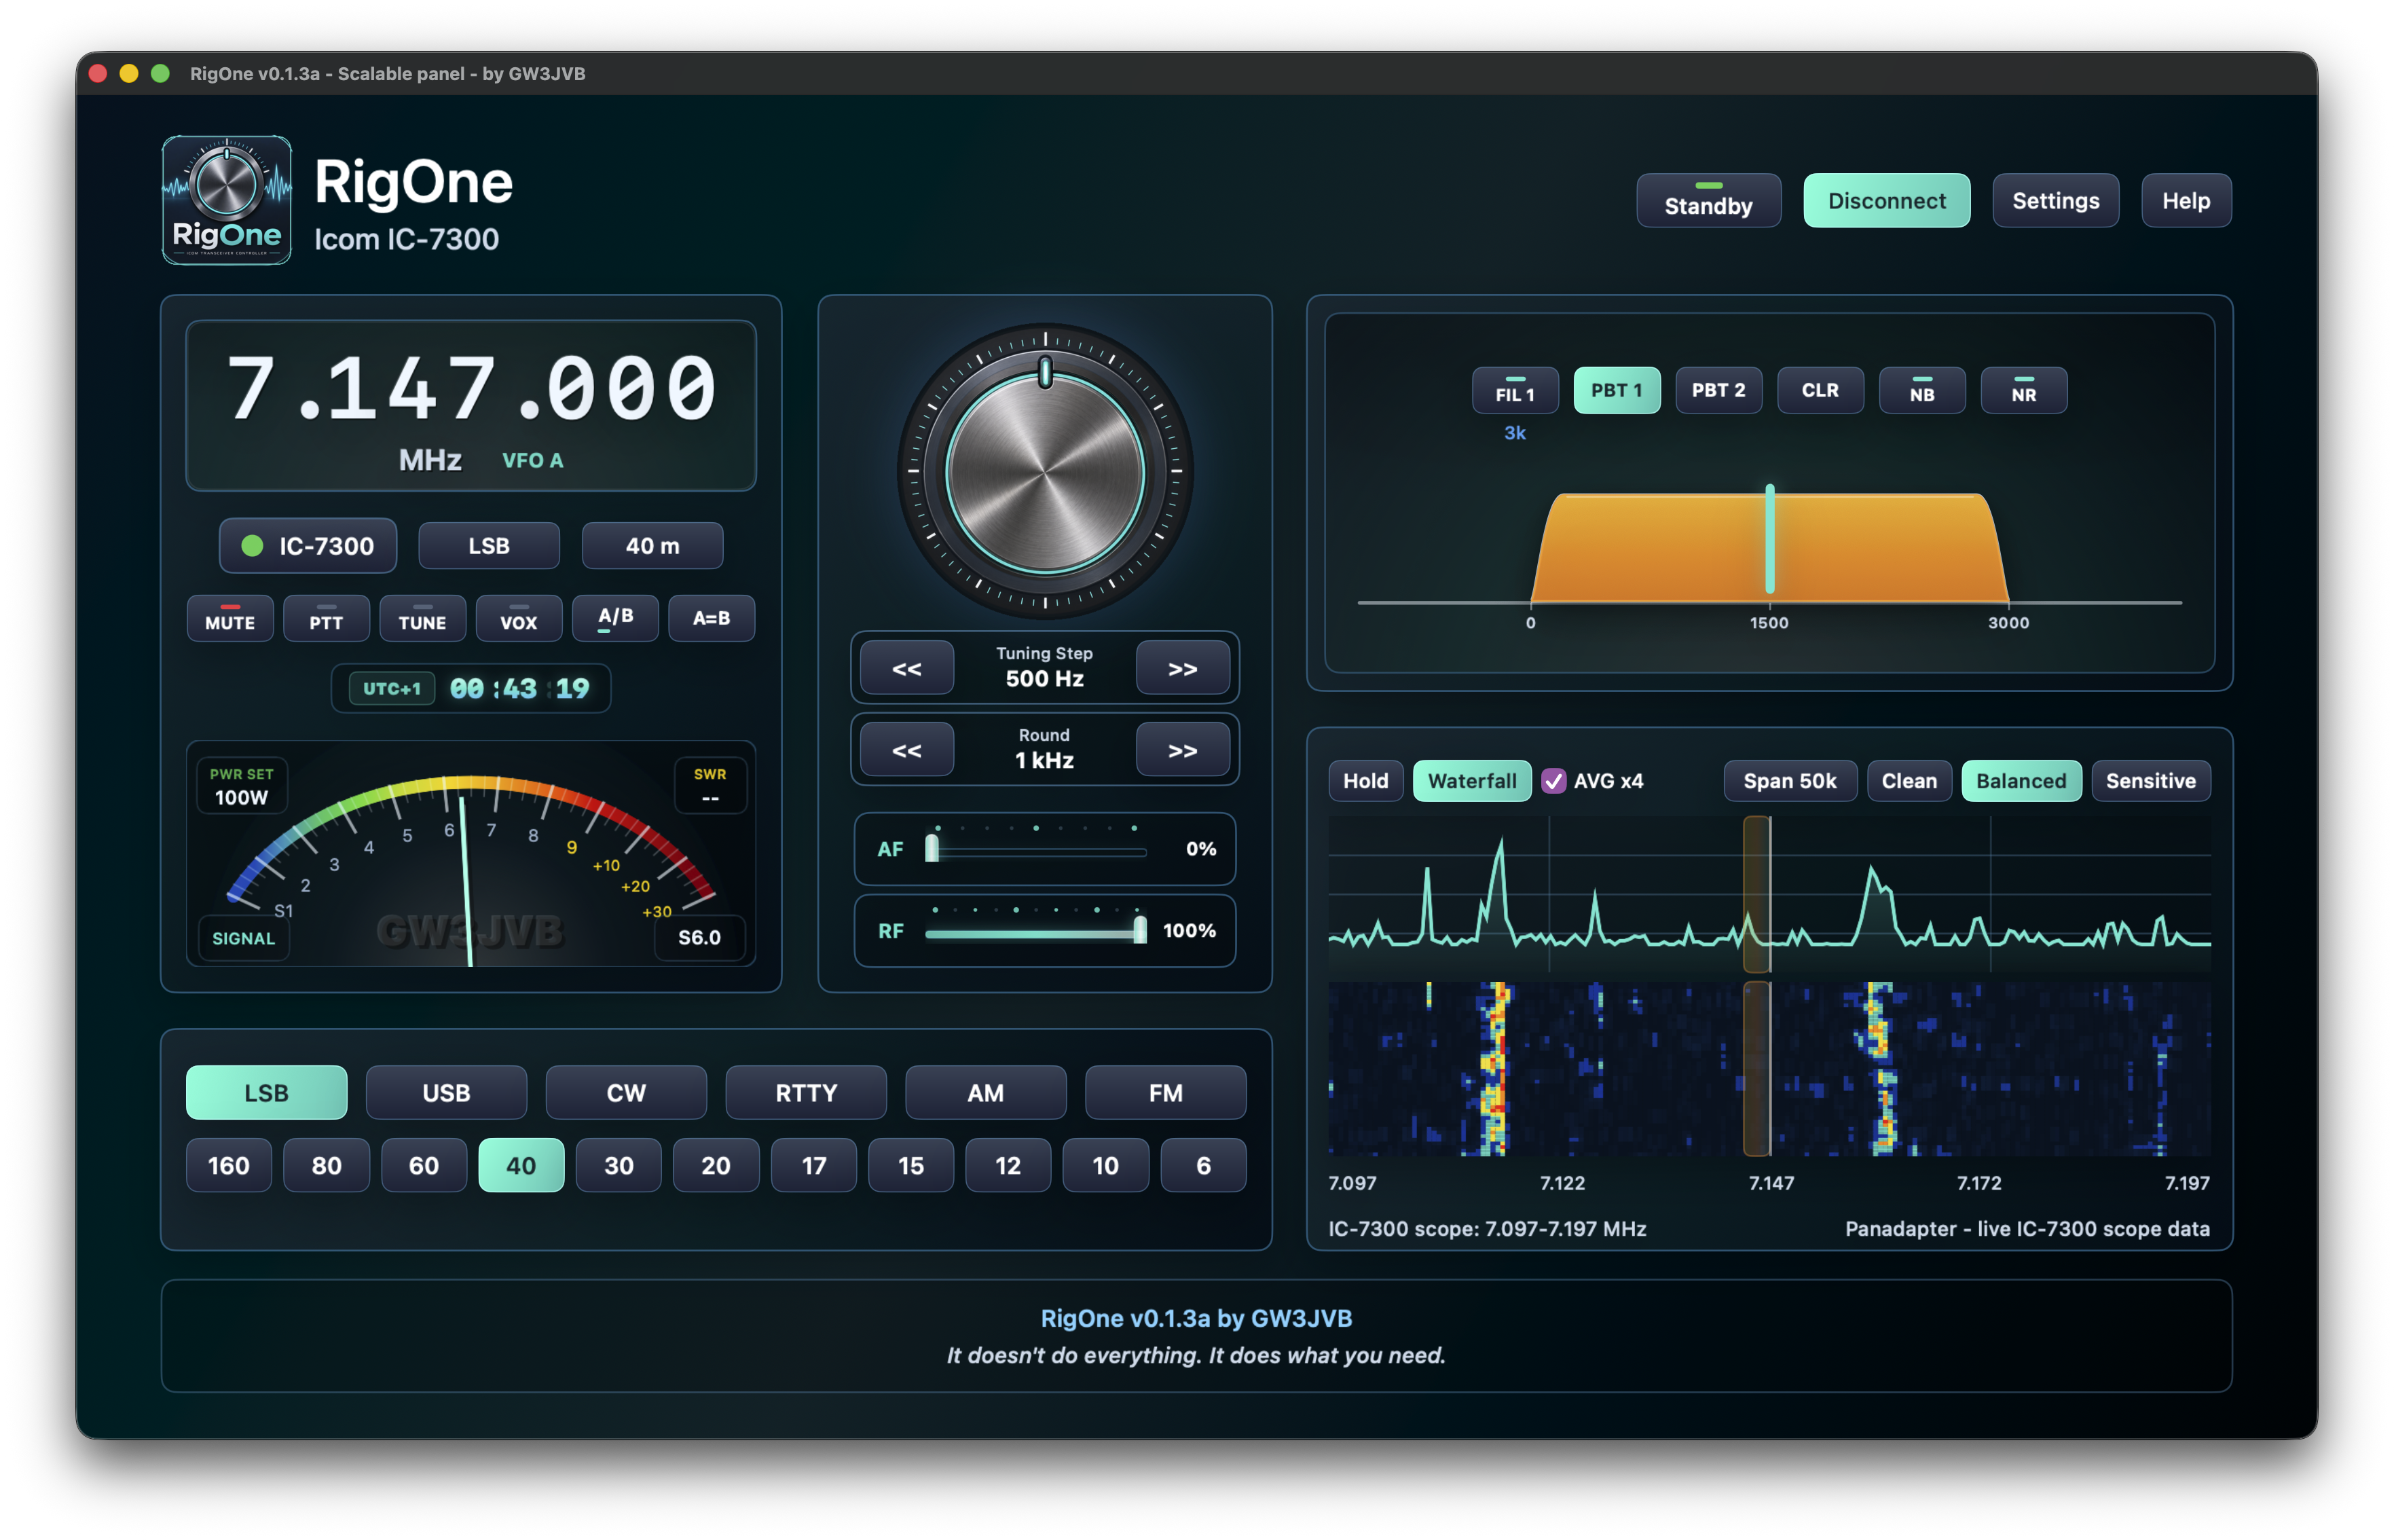Switch to the 6 band

pos(1203,1165)
